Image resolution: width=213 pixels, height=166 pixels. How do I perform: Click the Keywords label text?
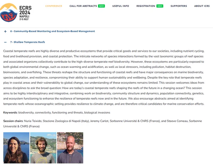click(x=10, y=113)
